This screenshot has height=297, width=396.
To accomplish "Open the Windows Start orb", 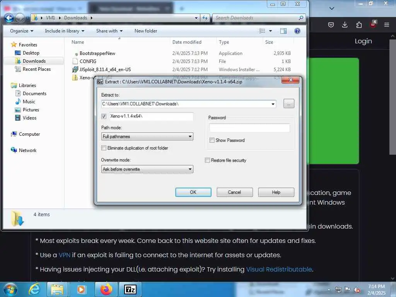I will pyautogui.click(x=10, y=289).
